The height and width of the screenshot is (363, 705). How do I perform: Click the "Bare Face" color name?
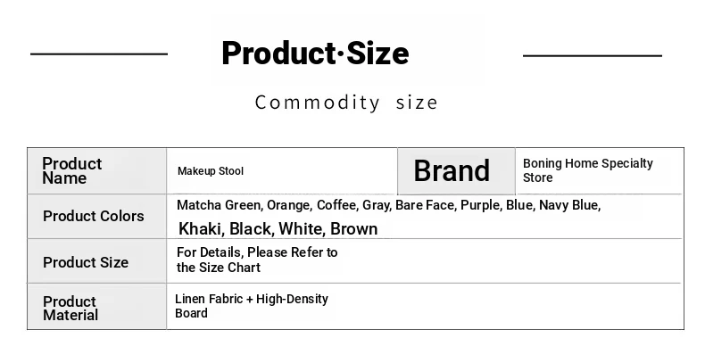pos(425,205)
